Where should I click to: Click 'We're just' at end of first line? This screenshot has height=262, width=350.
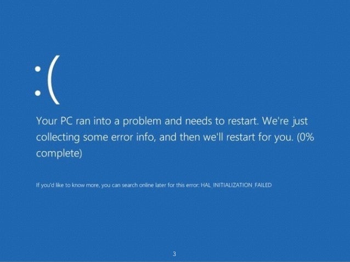[285, 121]
